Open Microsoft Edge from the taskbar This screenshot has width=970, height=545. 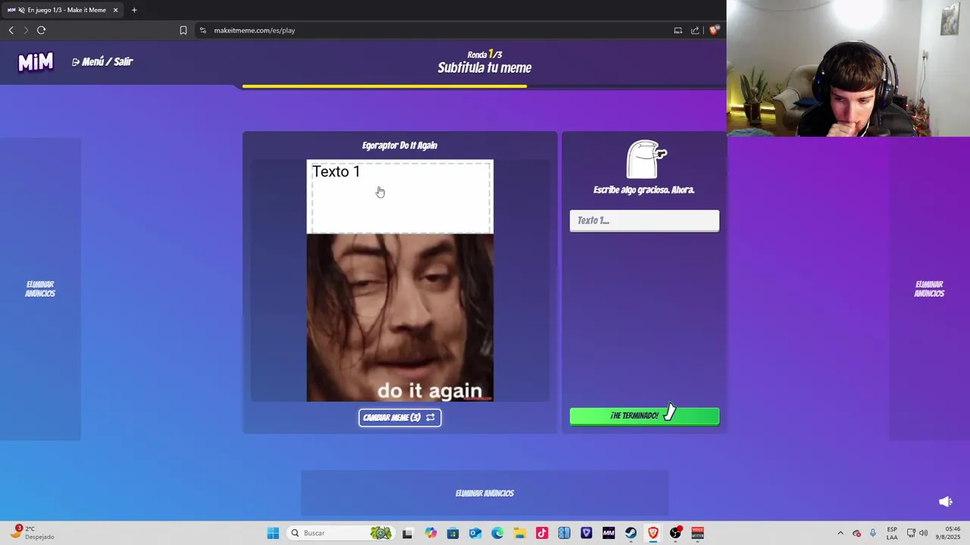click(497, 533)
